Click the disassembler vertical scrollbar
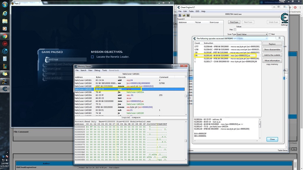Viewport: 303px width, 170px height. pos(186,96)
